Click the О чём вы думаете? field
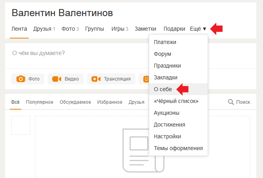 pyautogui.click(x=77, y=56)
